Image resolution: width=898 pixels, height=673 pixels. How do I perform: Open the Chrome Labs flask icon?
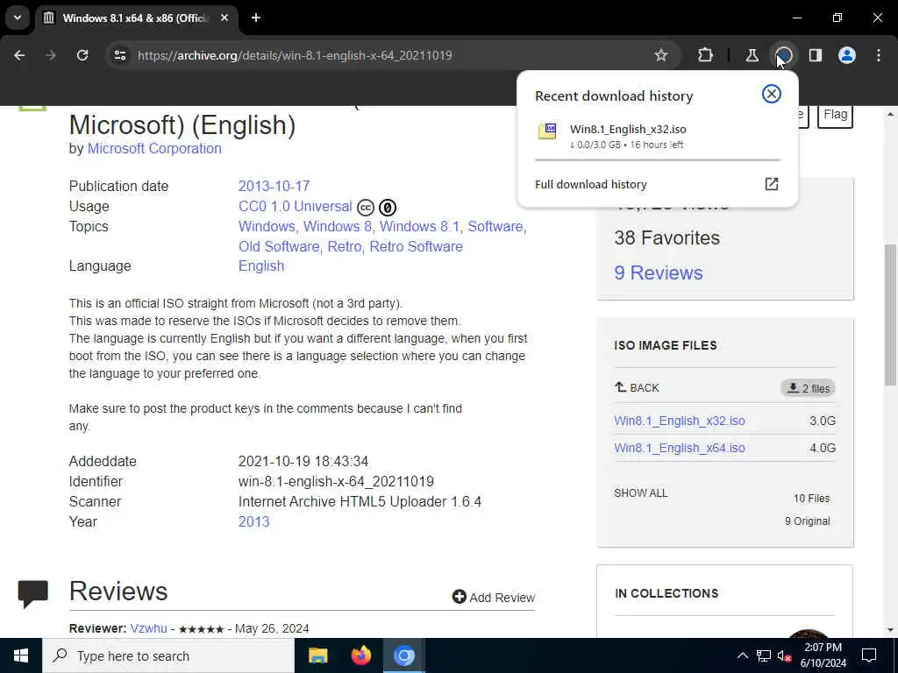point(752,55)
